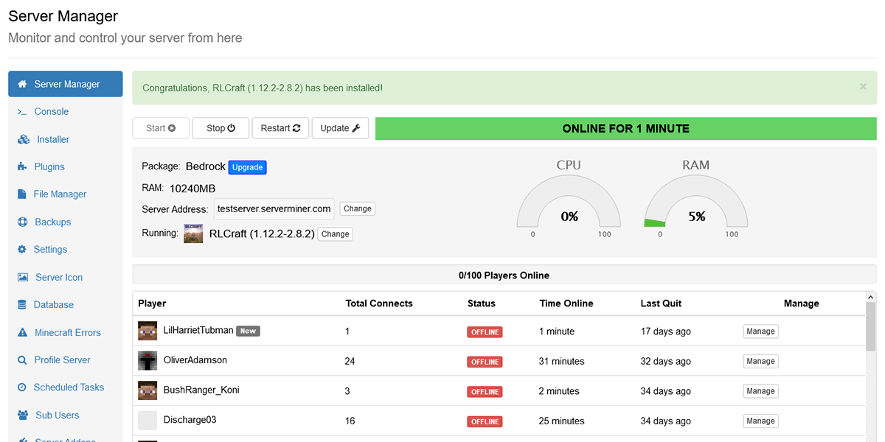Screen dimensions: 885x442
Task: Click the '31 minutes' time online cell
Action: click(x=561, y=361)
